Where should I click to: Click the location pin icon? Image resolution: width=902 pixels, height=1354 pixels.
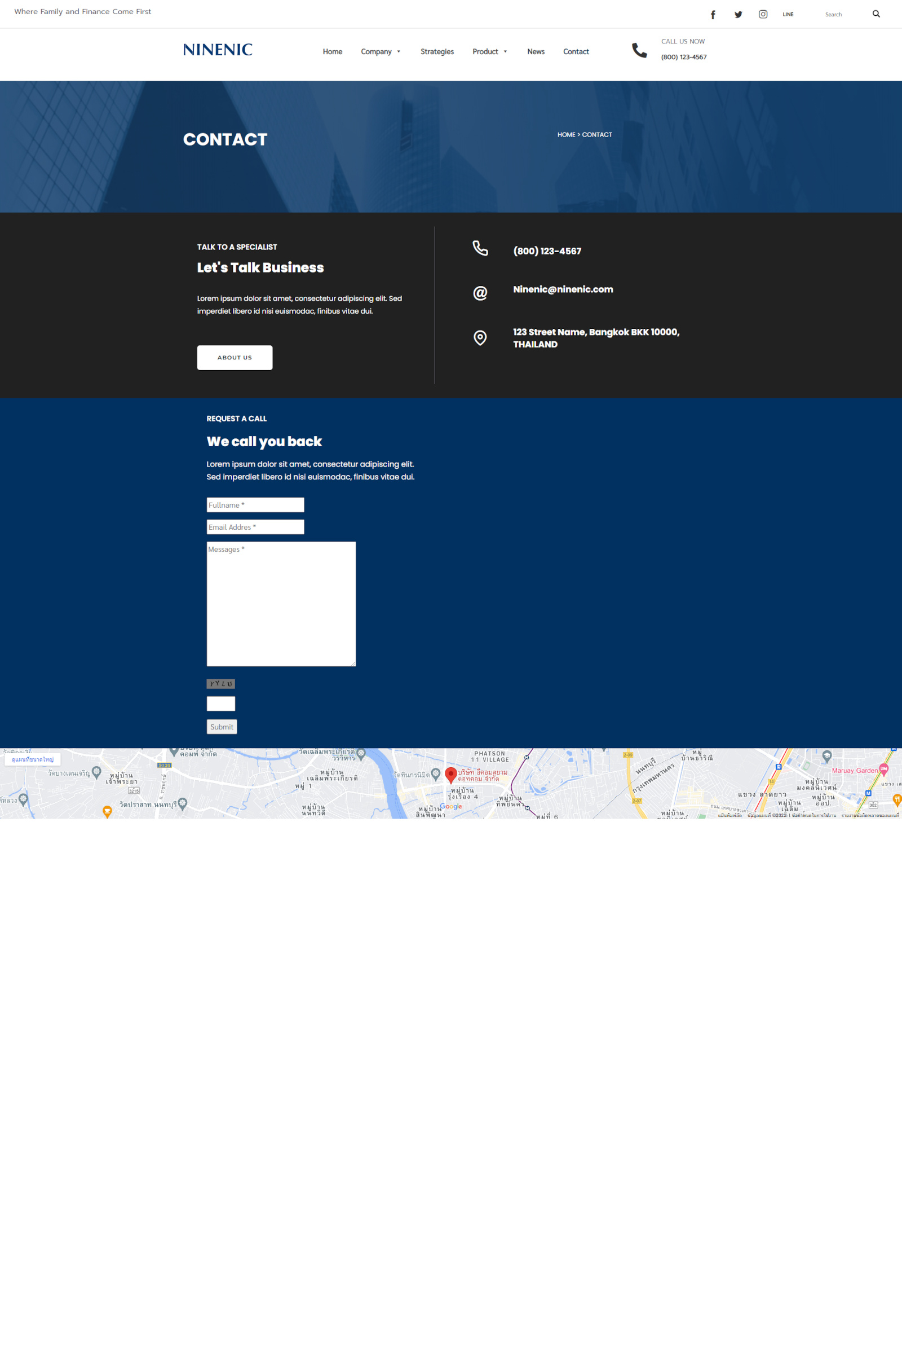(480, 338)
